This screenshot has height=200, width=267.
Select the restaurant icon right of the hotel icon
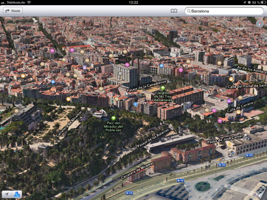coord(240,98)
